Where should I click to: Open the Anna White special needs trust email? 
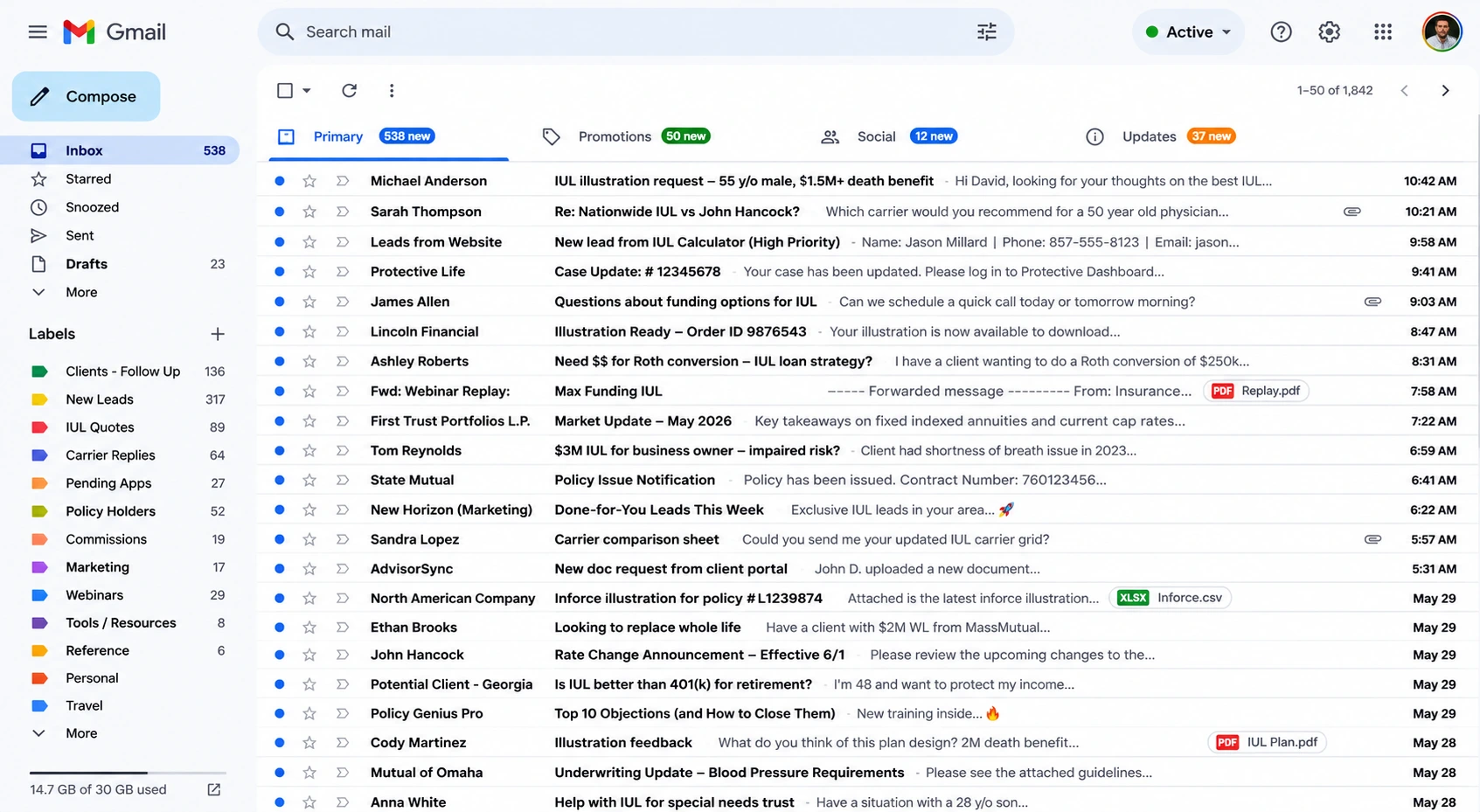(869, 802)
